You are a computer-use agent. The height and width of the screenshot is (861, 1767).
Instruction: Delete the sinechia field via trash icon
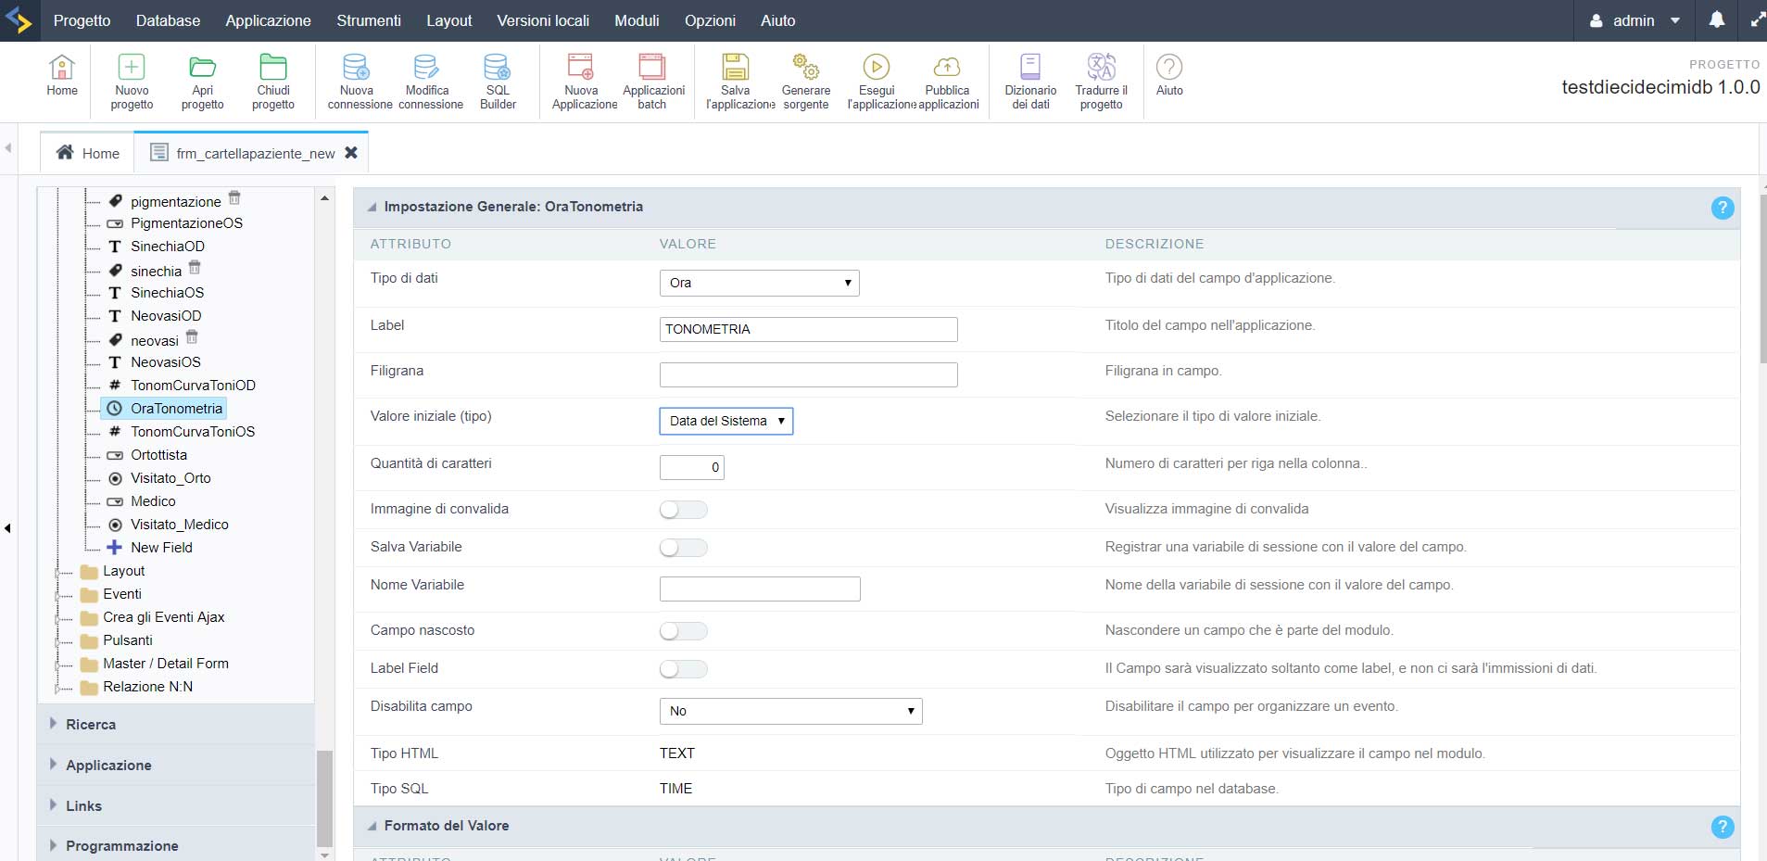point(195,267)
